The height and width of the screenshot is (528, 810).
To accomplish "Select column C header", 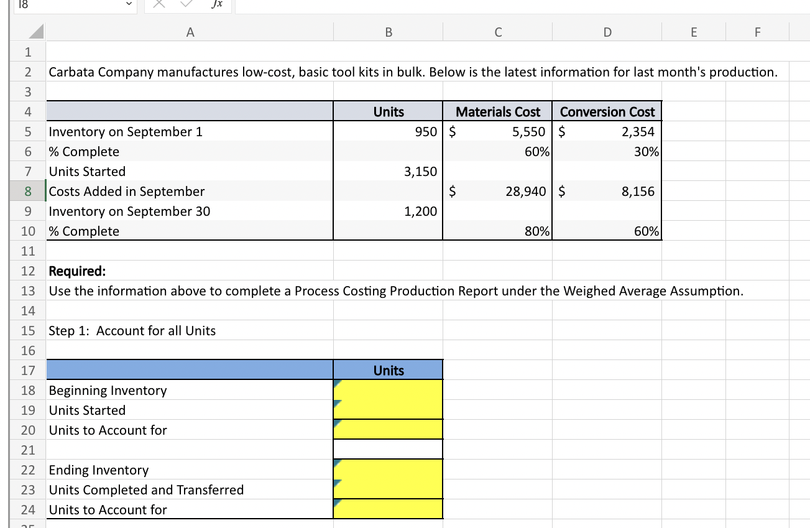I will click(497, 32).
